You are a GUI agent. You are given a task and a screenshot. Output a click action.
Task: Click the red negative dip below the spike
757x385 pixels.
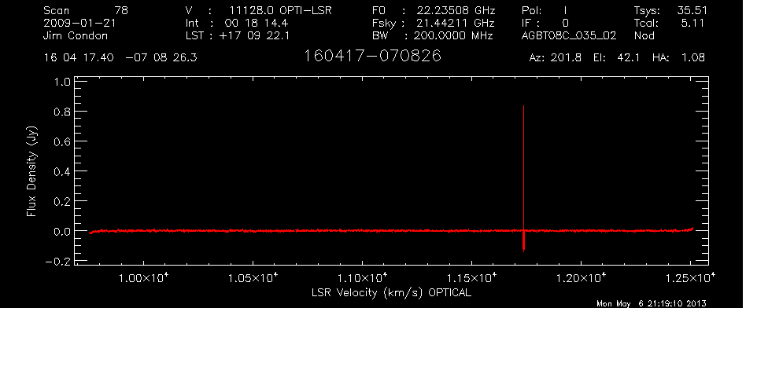pyautogui.click(x=524, y=242)
